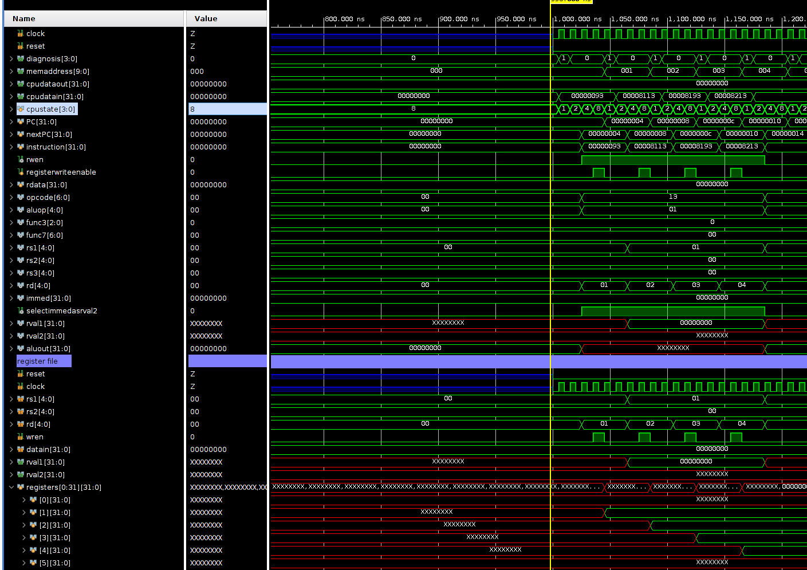Screen dimensions: 807x570
Task: Click the rdata bus icon
Action: (x=21, y=184)
